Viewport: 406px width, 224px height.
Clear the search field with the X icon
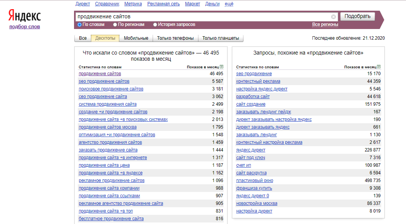coord(333,17)
